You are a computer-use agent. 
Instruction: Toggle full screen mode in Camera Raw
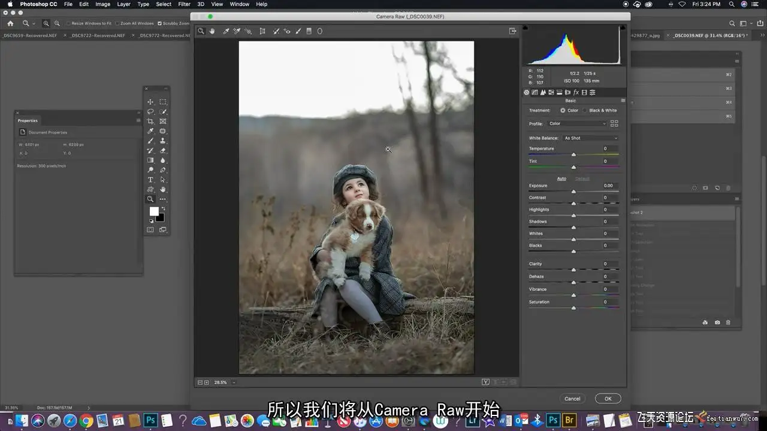click(512, 31)
